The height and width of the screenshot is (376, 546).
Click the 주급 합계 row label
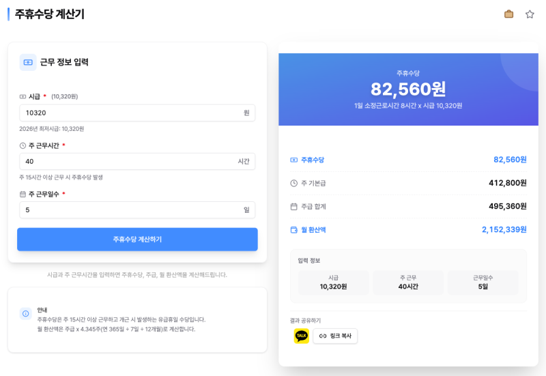click(313, 207)
